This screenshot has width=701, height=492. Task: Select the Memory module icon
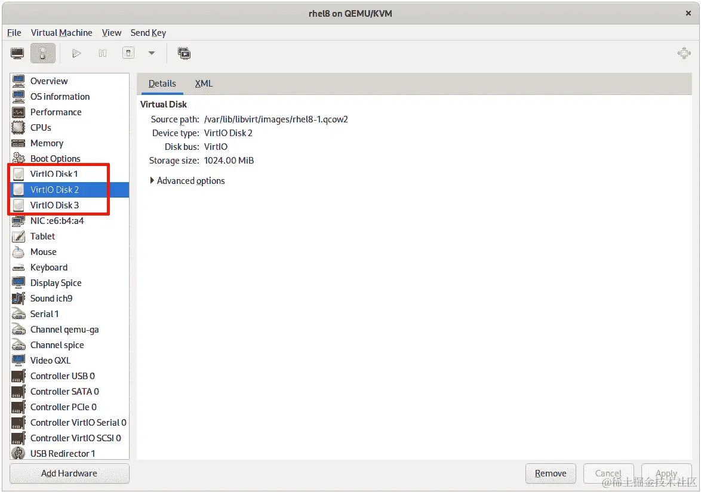[19, 143]
